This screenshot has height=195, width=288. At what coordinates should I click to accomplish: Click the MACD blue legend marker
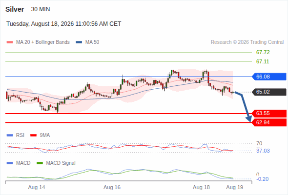pyautogui.click(x=10, y=163)
